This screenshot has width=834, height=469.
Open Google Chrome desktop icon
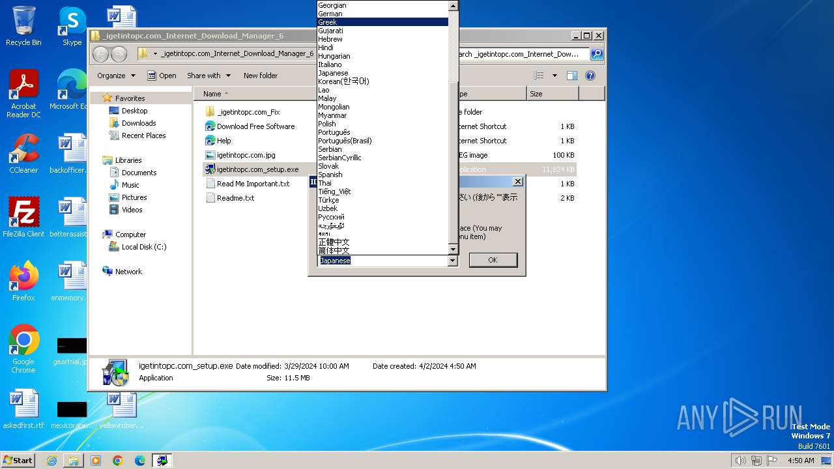[x=23, y=348]
